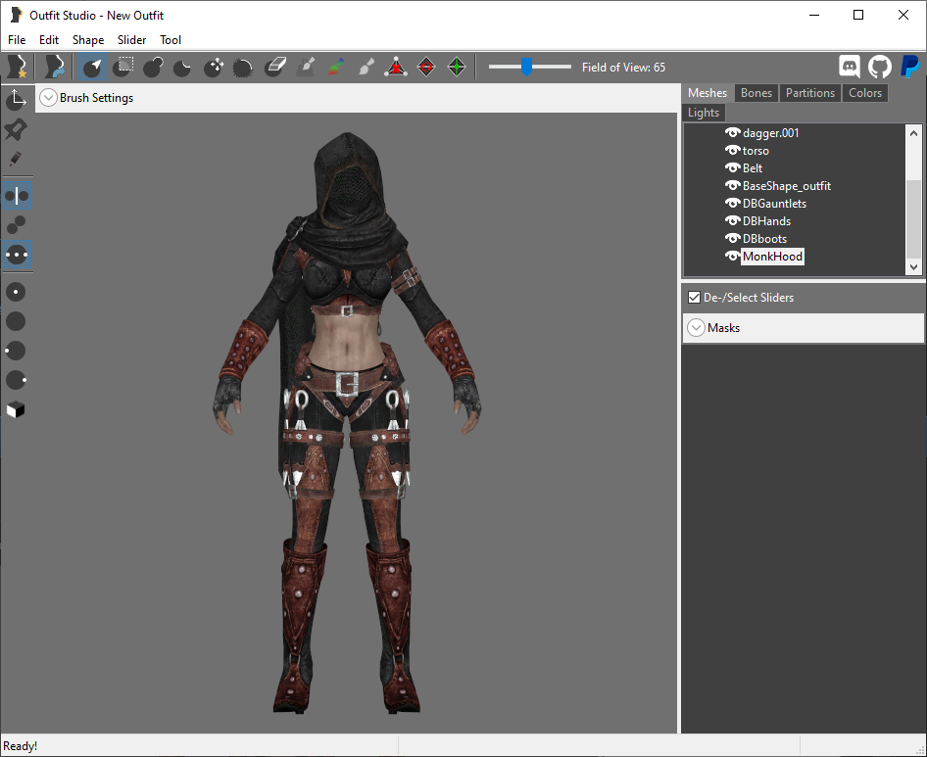Click the mesh list scroll-down arrow

click(913, 266)
